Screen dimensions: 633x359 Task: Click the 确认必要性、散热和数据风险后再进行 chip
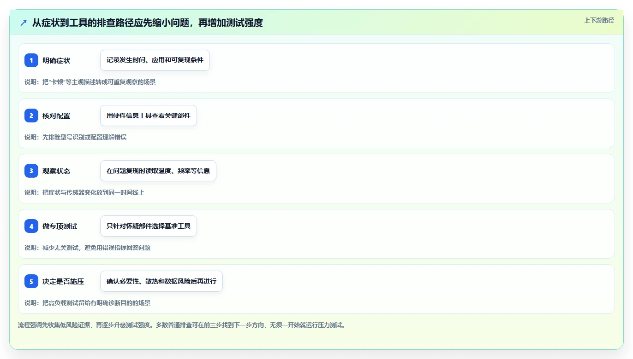(x=161, y=281)
